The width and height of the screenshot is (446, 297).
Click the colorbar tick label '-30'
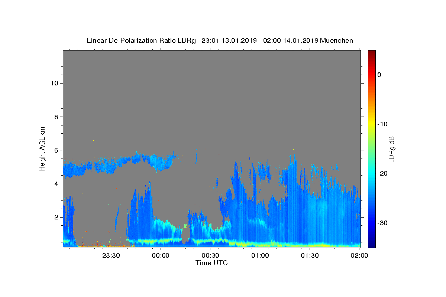pyautogui.click(x=383, y=223)
